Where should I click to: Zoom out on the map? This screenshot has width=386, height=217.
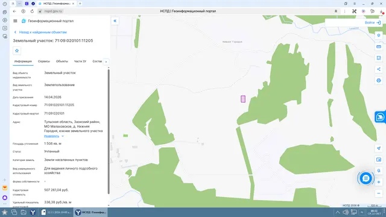click(x=379, y=193)
